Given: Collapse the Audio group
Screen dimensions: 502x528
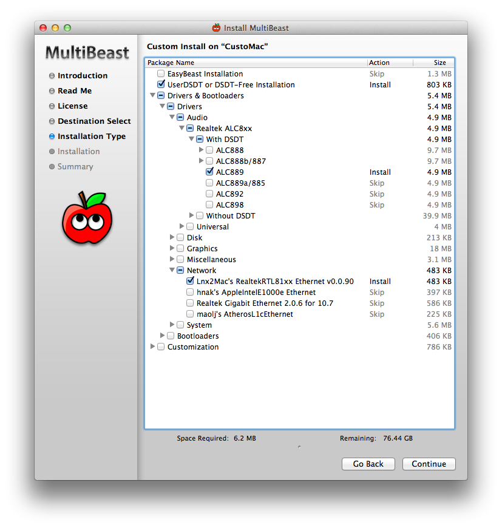Looking at the screenshot, I should 172,117.
